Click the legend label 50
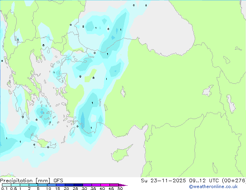Image resolution: width=246 pixels, height=190 pixels. click(120, 188)
